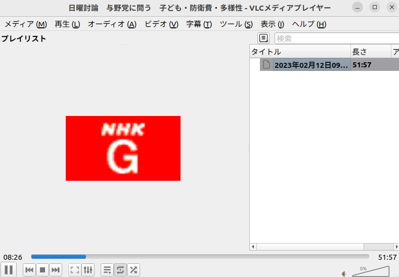
Task: Maximize the VLC window
Action: pos(375,8)
